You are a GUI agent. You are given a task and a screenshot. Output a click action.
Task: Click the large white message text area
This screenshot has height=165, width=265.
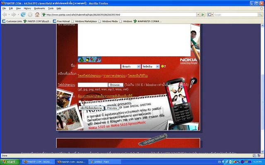click(x=134, y=40)
